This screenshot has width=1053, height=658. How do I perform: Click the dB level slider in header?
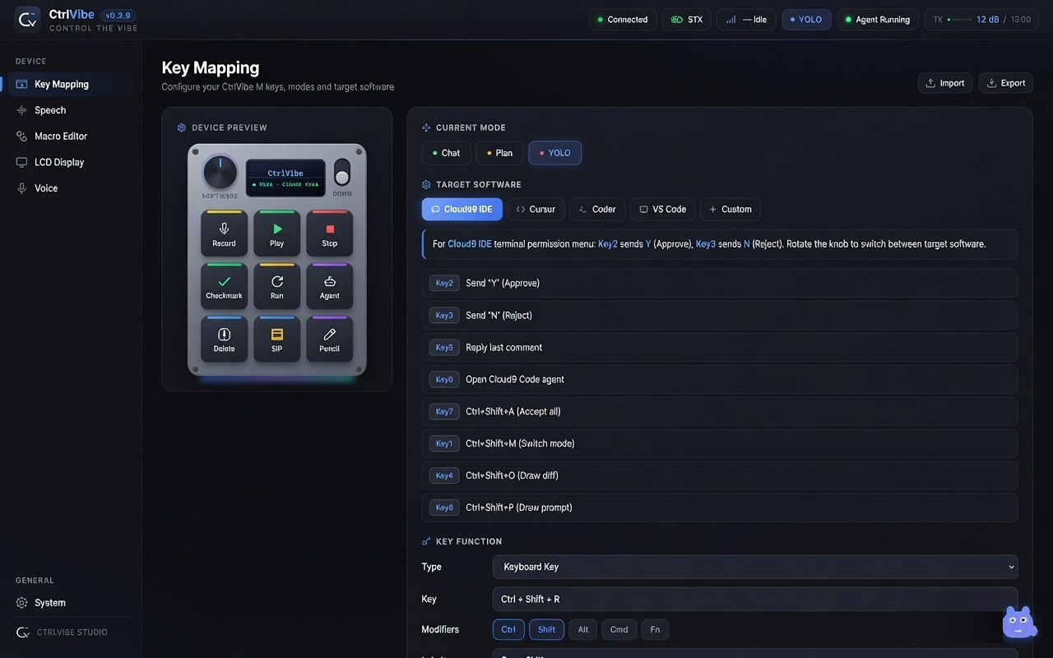click(x=958, y=20)
